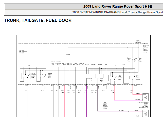
Task: Click the "Power Striker Closed Status" pin label
Action: click(x=53, y=64)
